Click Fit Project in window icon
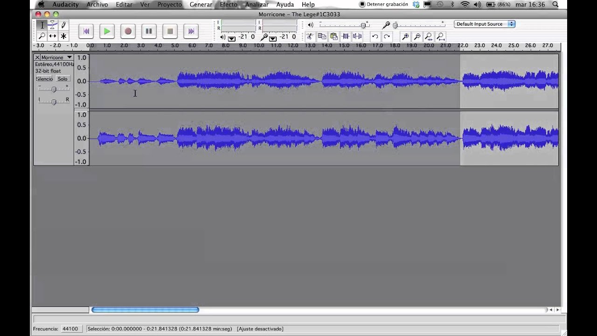Screen dimensions: 597x336 point(440,36)
